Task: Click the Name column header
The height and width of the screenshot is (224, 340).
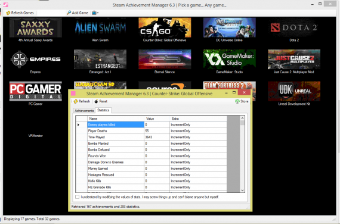Action: tap(116, 119)
